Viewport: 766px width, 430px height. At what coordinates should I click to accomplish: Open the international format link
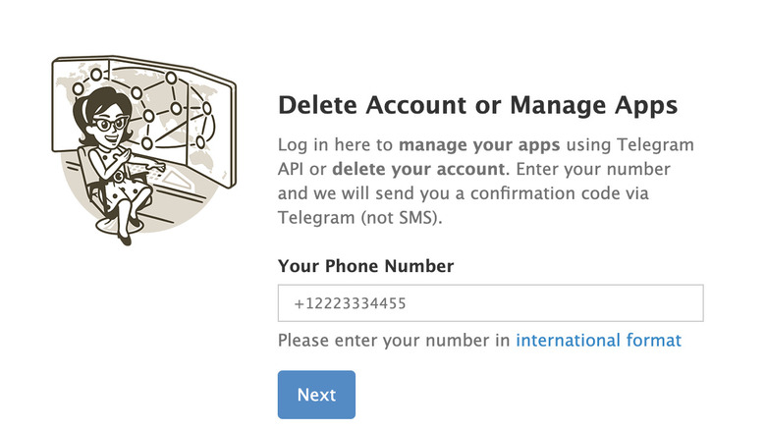pyautogui.click(x=598, y=341)
